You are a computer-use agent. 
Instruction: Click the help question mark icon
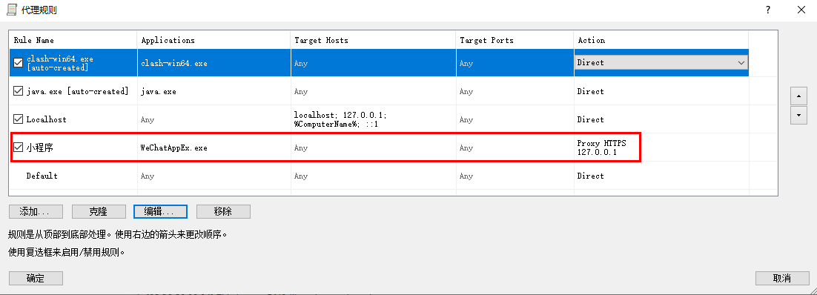pos(767,10)
